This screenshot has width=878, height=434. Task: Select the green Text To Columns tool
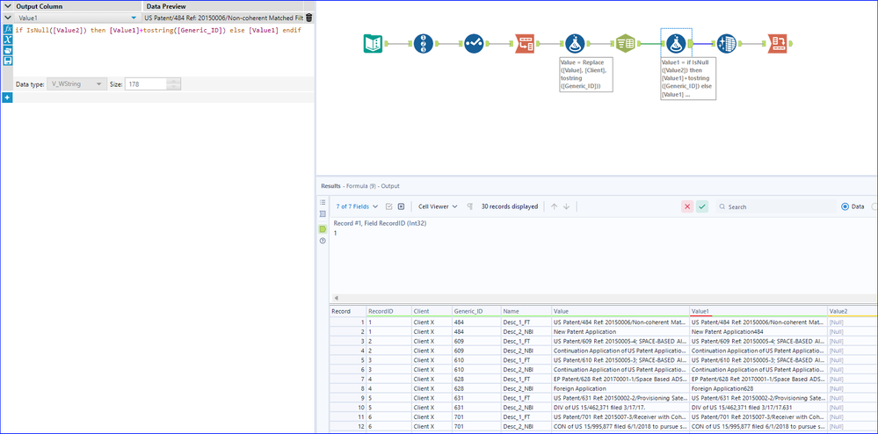(x=625, y=44)
